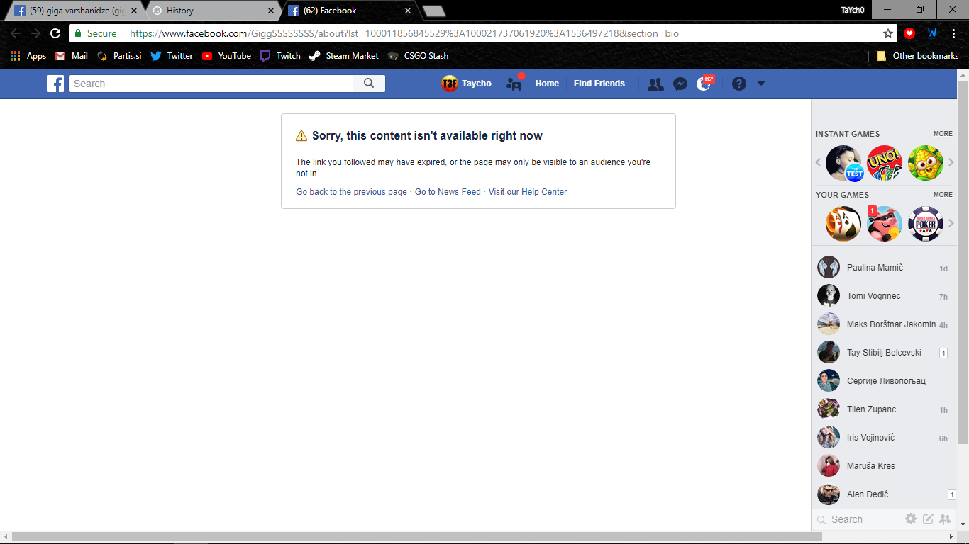Expand the account dropdown arrow

click(x=761, y=84)
